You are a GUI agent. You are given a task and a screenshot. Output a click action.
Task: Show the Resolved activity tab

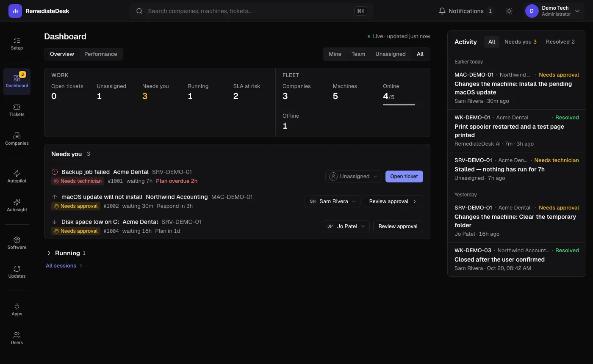(560, 42)
